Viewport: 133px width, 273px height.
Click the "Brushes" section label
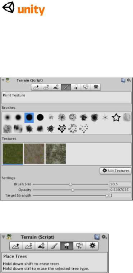click(9, 108)
